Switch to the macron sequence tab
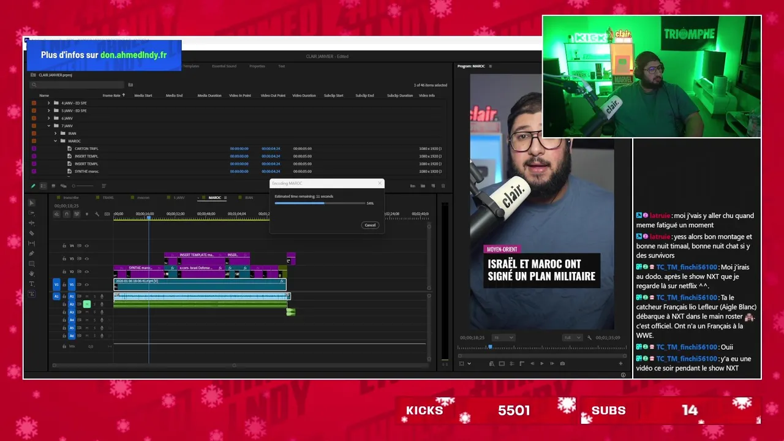 tap(143, 198)
